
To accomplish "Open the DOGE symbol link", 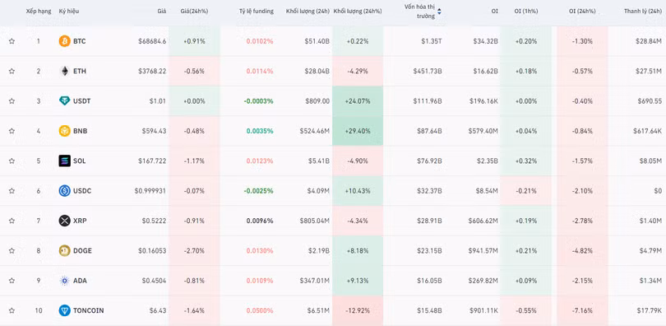I will click(82, 251).
